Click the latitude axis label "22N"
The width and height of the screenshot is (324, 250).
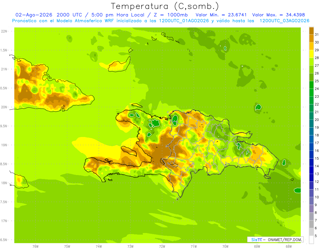click(x=4, y=31)
